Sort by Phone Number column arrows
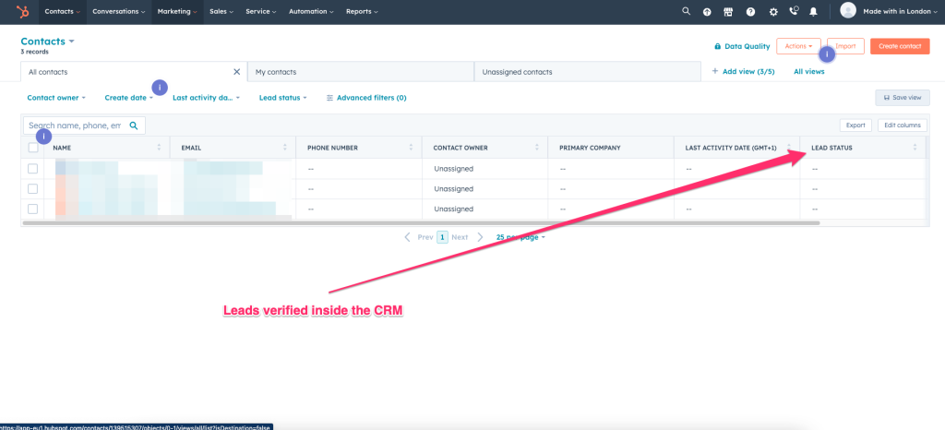This screenshot has width=945, height=430. 411,148
